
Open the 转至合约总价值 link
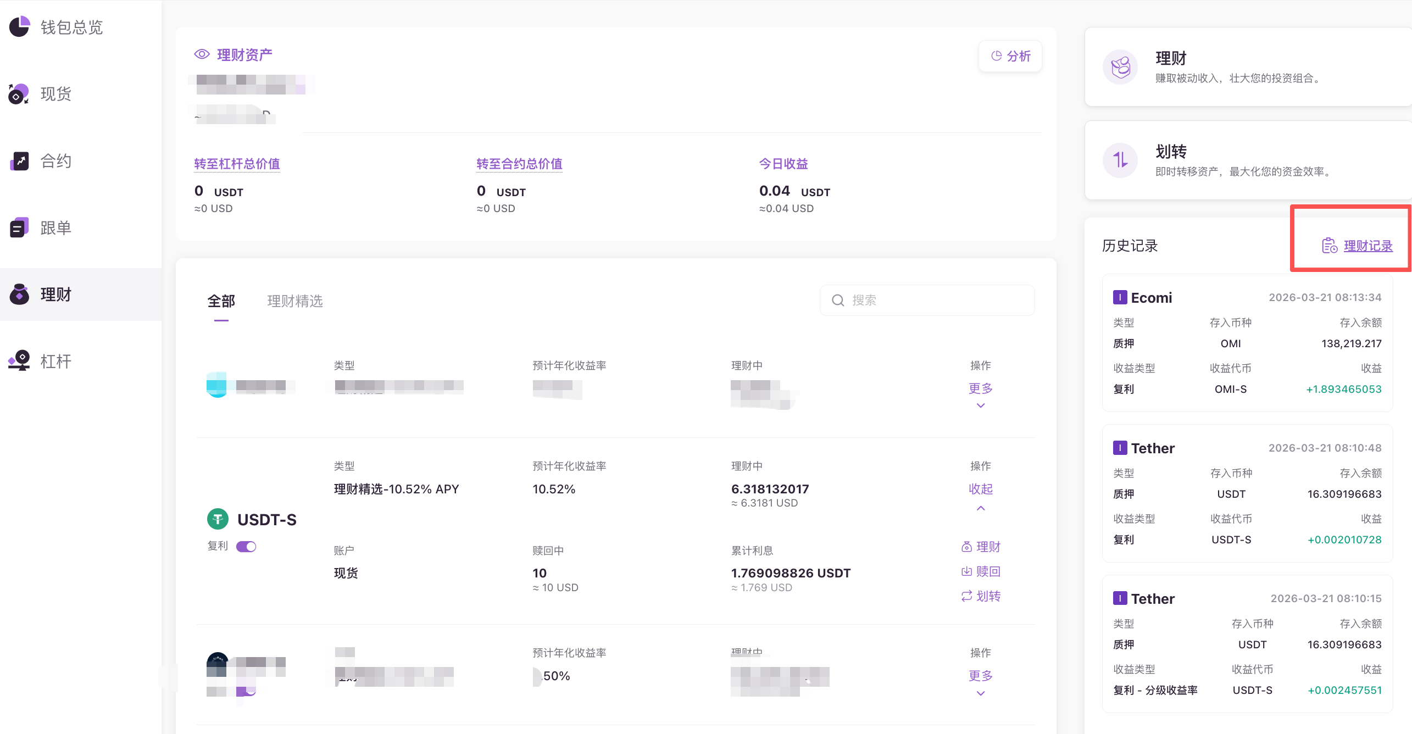(519, 164)
